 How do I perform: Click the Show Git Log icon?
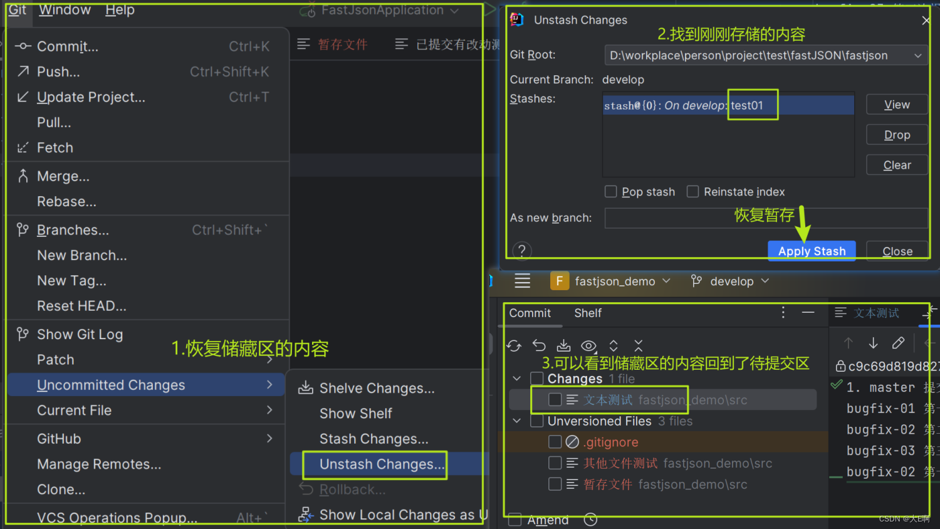pos(23,334)
